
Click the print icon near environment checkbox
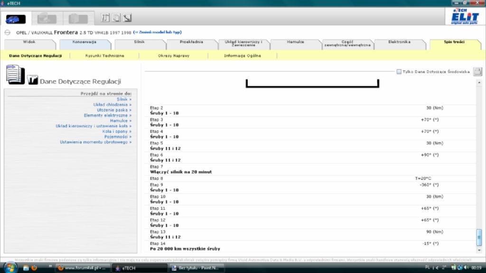click(x=477, y=72)
